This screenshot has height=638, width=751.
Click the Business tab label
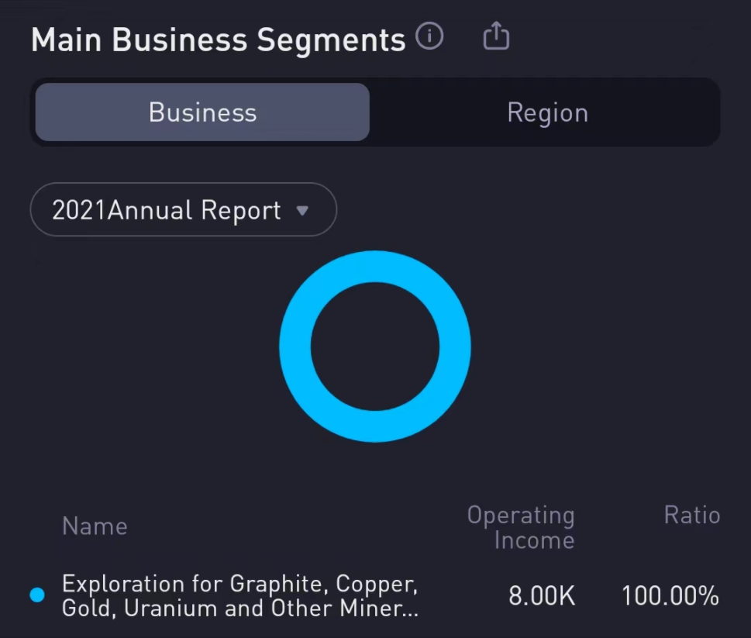pos(202,112)
